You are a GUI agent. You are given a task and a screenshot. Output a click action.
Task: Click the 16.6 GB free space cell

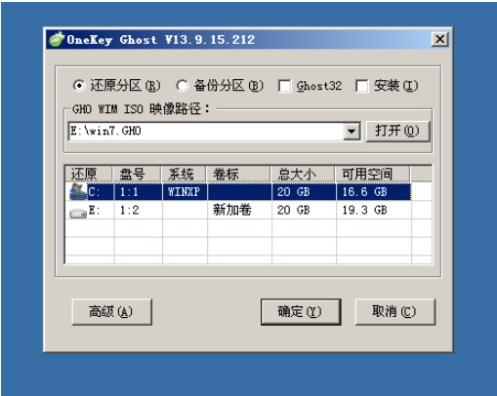[364, 192]
